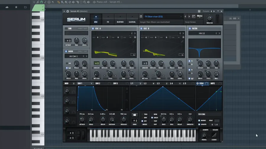Image resolution: width=266 pixels, height=149 pixels.
Task: Disable OSC B power switch
Action: click(141, 29)
